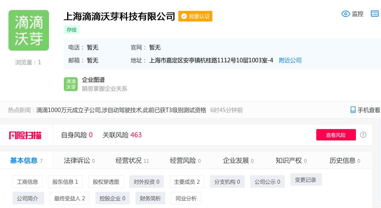Select the 公司公示 0 button

(267, 182)
